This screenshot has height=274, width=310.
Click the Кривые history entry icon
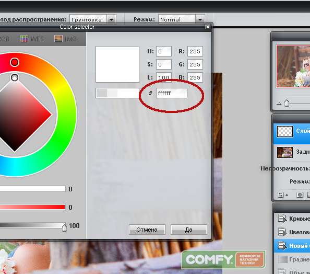click(x=282, y=219)
